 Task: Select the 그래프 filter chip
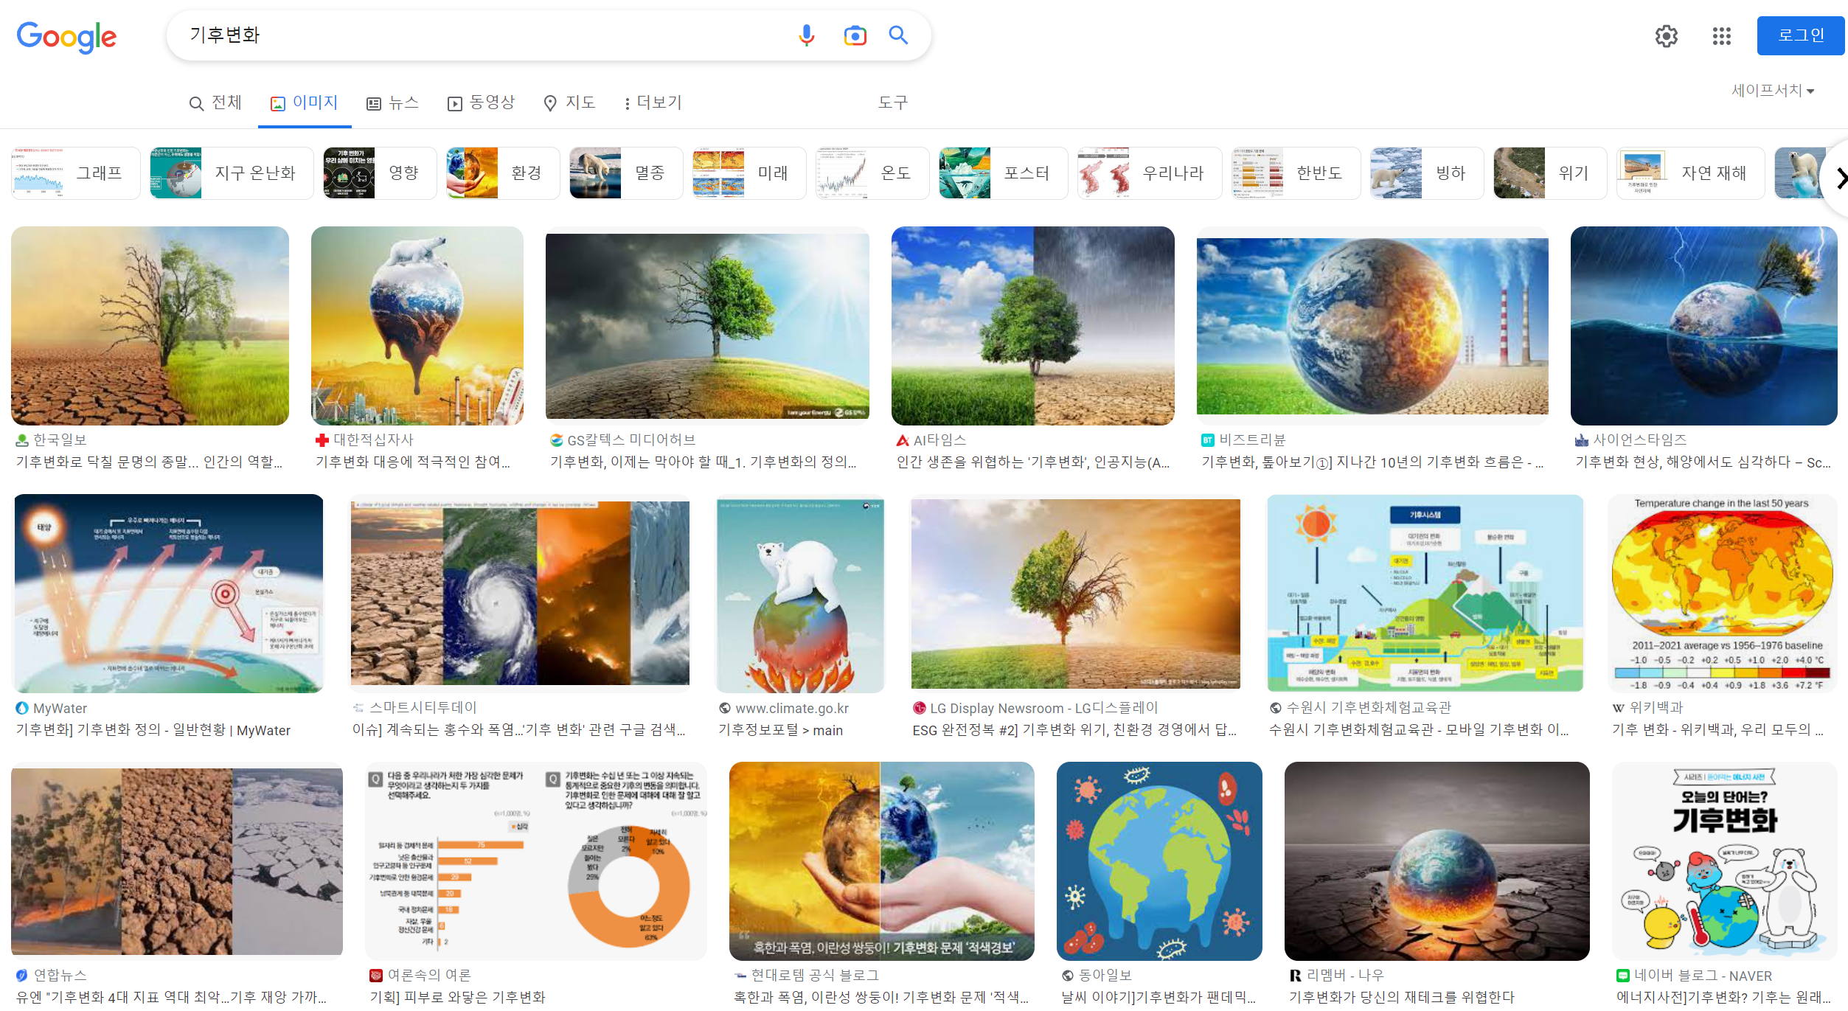[x=76, y=173]
